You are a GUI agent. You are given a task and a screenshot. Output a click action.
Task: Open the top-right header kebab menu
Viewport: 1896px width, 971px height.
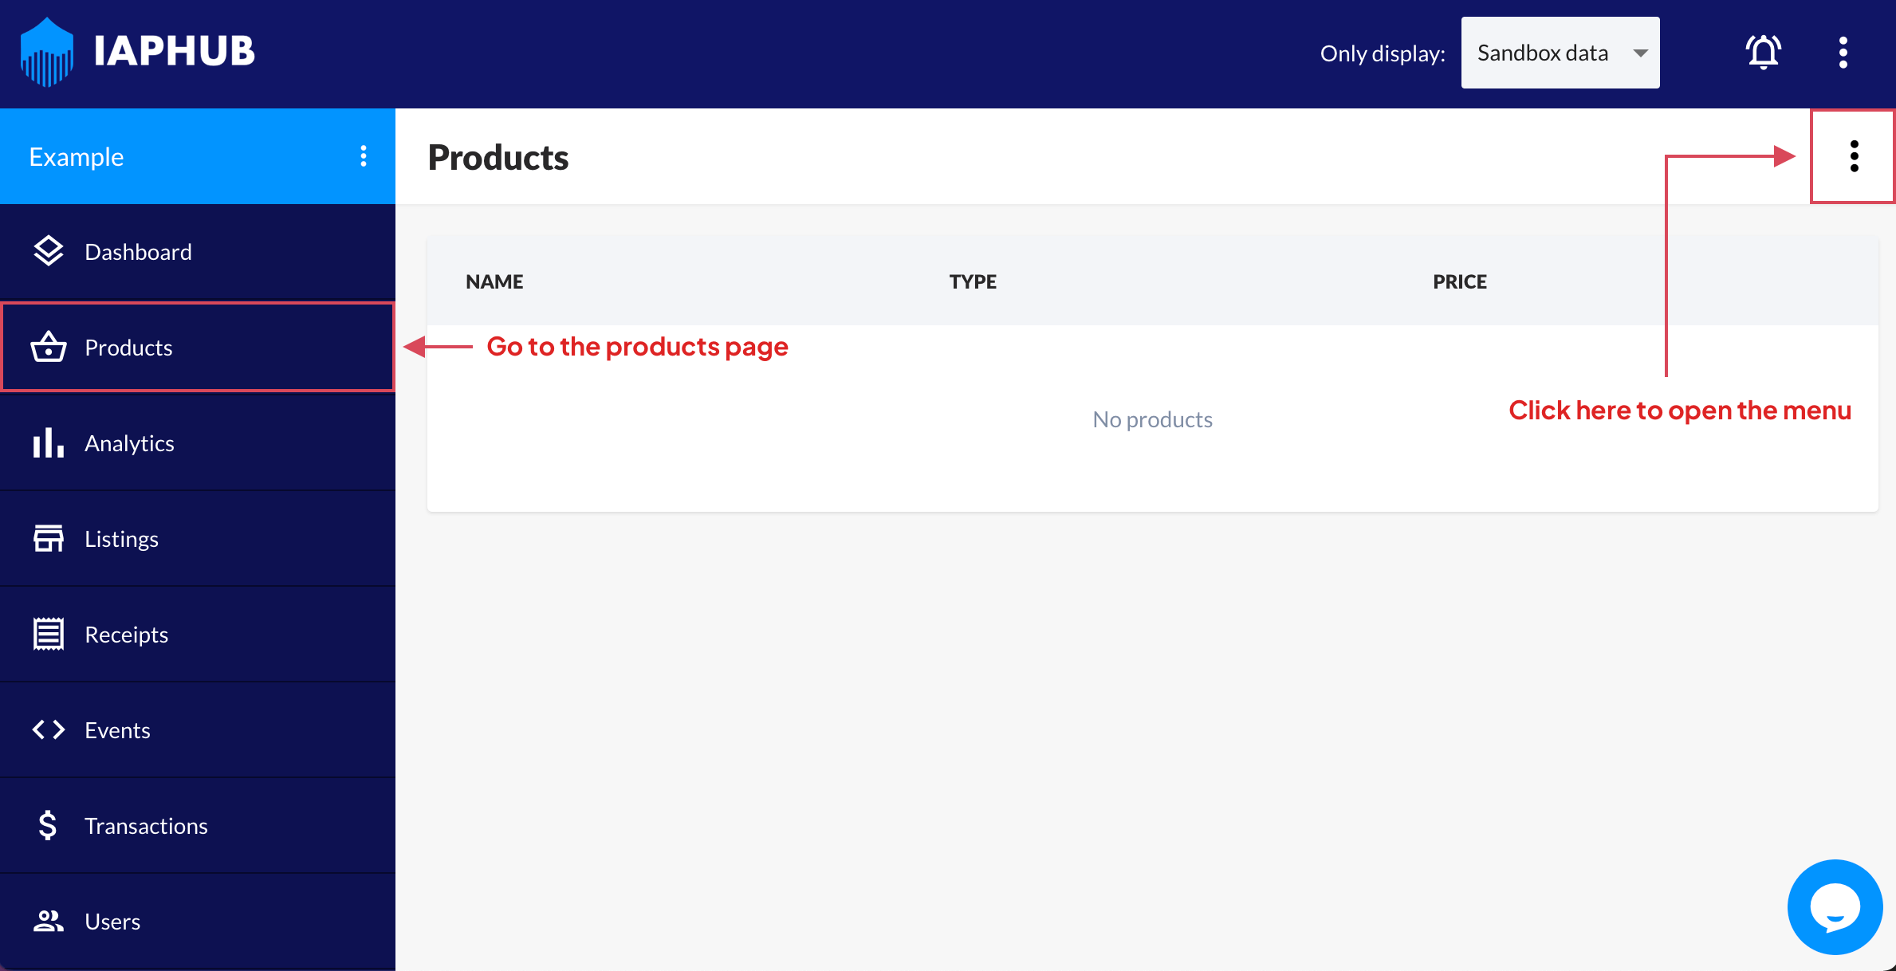point(1843,53)
